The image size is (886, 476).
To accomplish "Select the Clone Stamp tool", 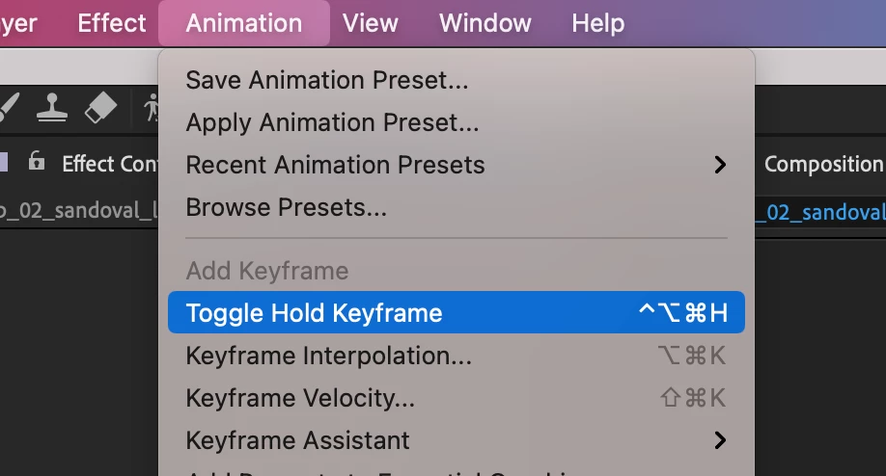I will 53,108.
